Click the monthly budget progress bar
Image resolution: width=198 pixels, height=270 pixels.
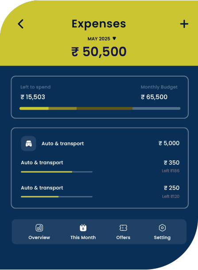(x=100, y=108)
